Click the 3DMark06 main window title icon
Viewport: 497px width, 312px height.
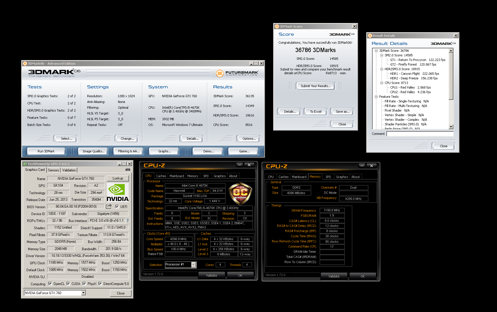click(x=25, y=64)
